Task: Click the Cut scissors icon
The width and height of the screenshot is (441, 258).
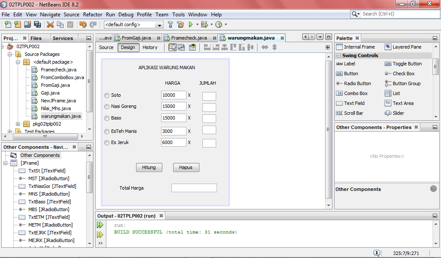Action: (x=50, y=25)
